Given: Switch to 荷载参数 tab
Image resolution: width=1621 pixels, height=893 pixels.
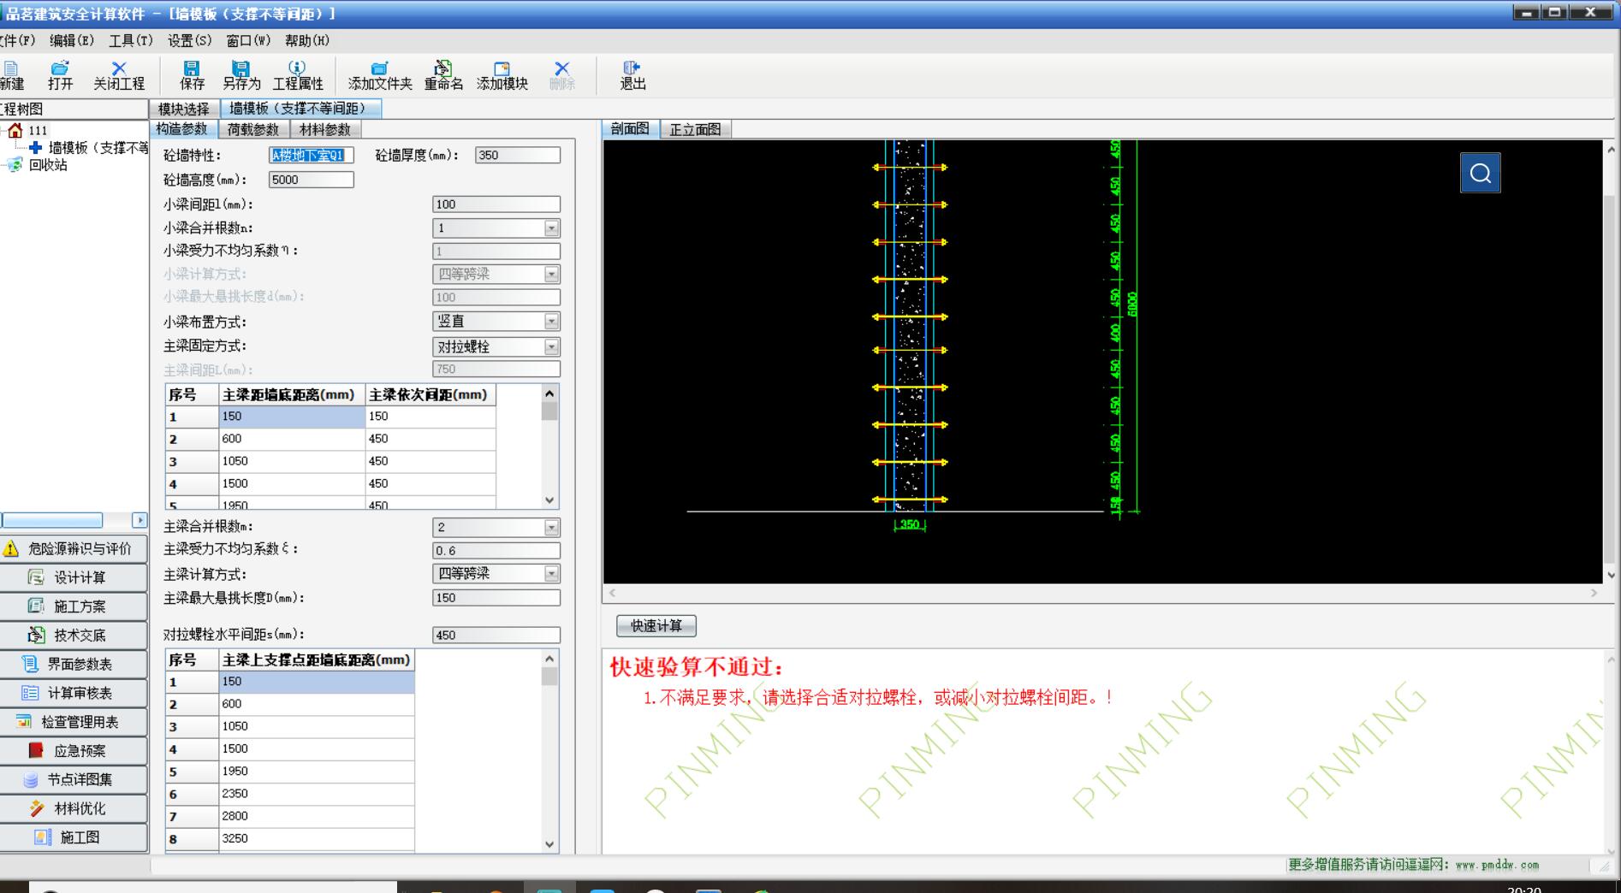Looking at the screenshot, I should point(253,129).
